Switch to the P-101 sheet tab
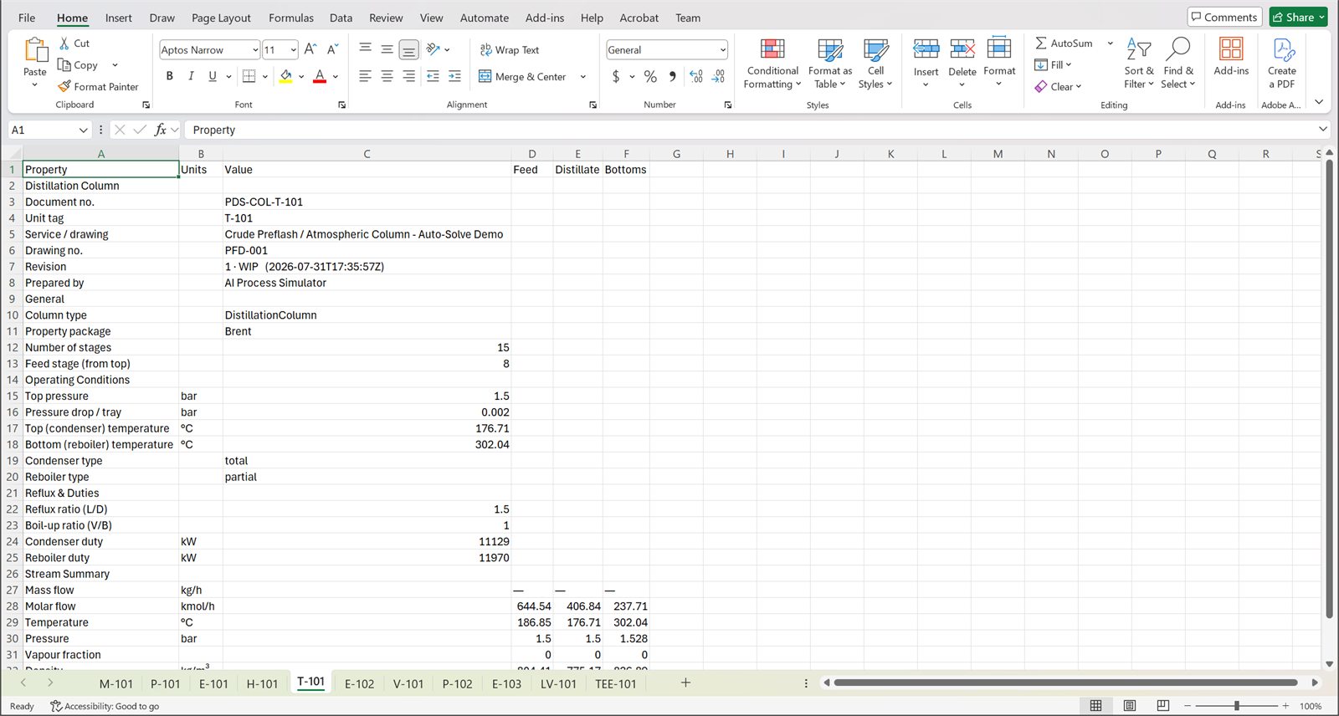Viewport: 1339px width, 716px height. click(x=166, y=683)
